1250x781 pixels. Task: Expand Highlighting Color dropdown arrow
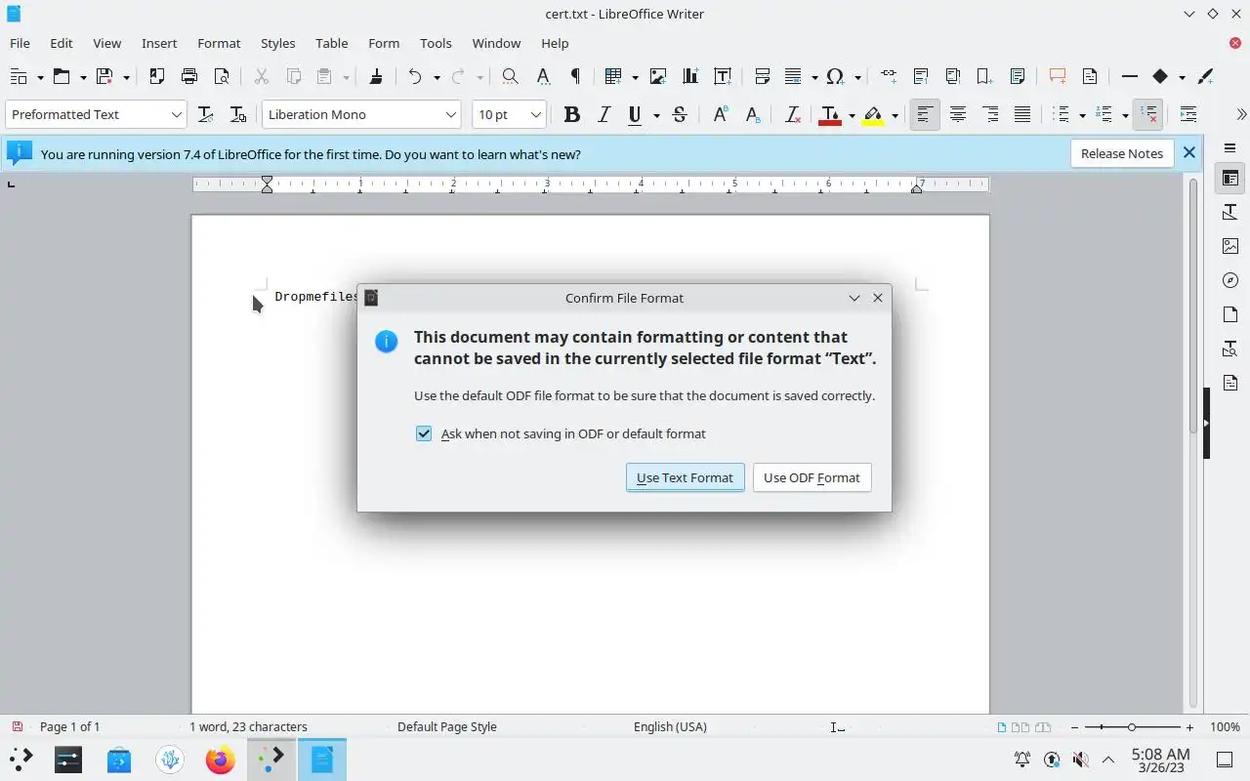pos(895,114)
